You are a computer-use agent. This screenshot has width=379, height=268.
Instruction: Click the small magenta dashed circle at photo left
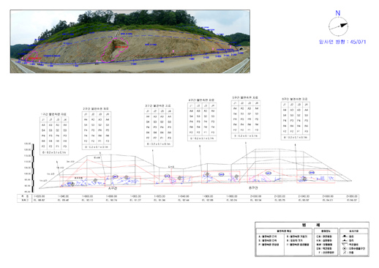tap(33, 56)
